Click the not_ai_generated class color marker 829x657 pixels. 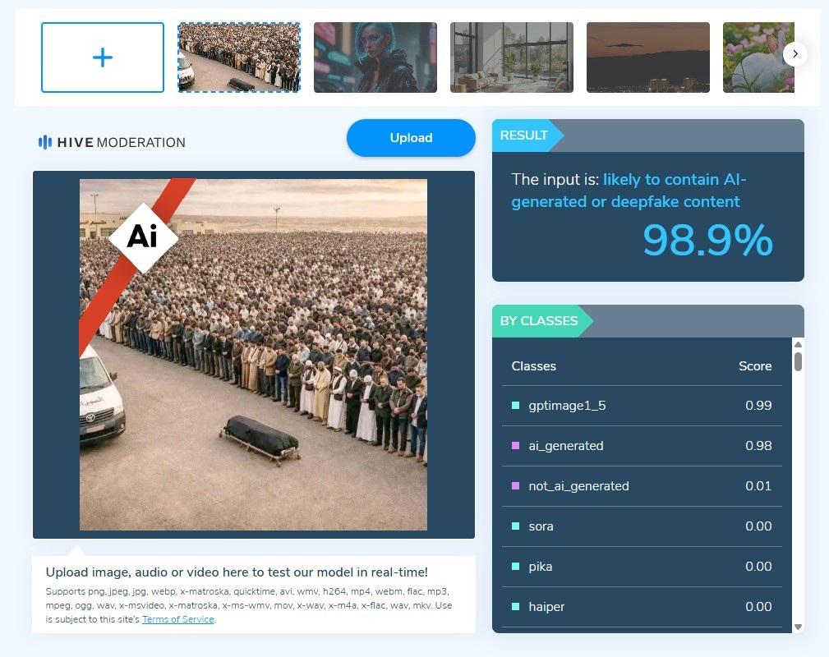(515, 485)
